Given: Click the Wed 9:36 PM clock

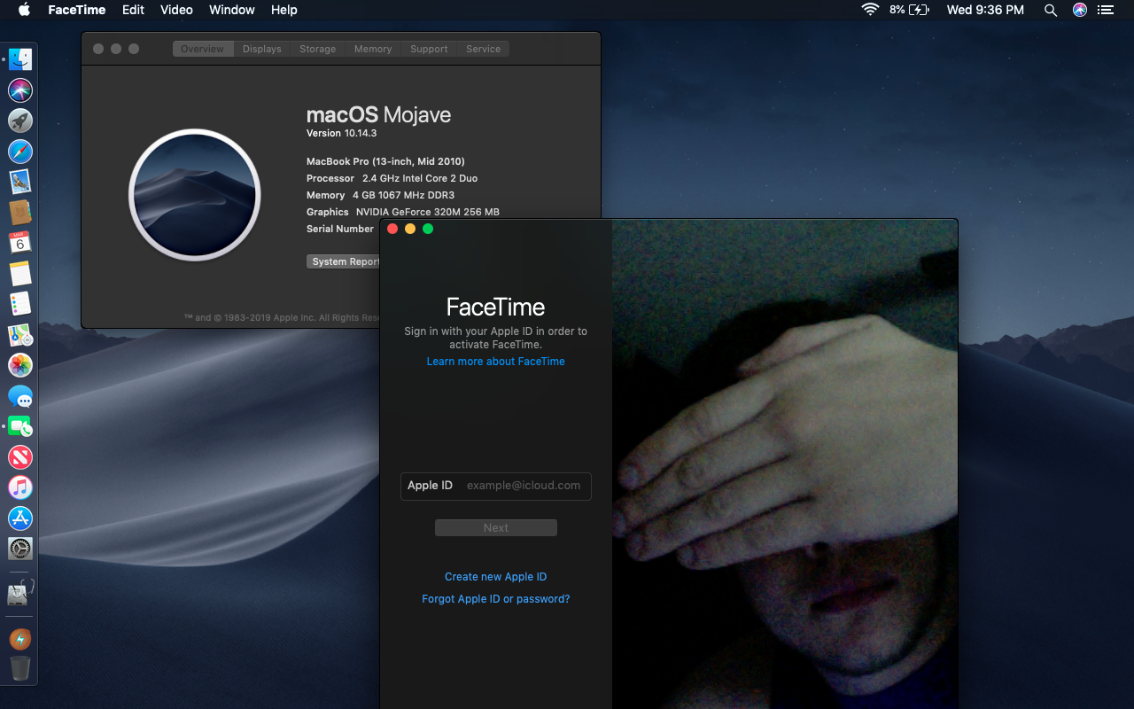Looking at the screenshot, I should pos(985,10).
